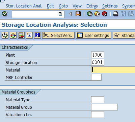Click the Save floppy disk icon
This screenshot has height=122, width=135.
pos(78,14)
